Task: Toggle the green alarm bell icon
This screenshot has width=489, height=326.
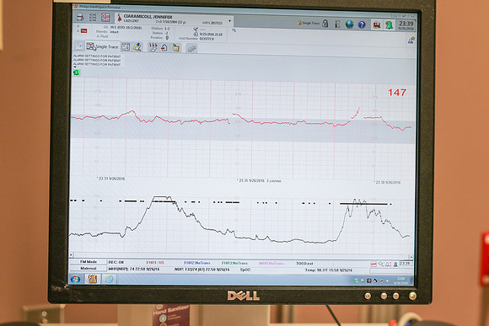Action: (x=389, y=25)
